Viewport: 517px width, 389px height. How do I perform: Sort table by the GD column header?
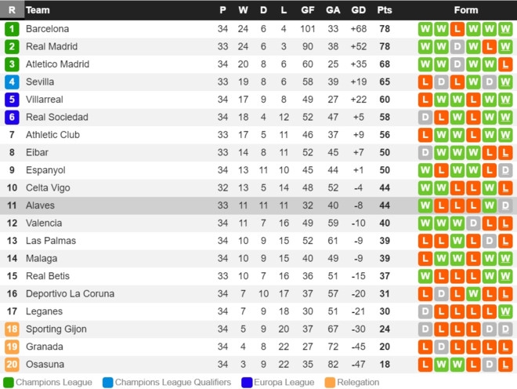[x=359, y=10]
